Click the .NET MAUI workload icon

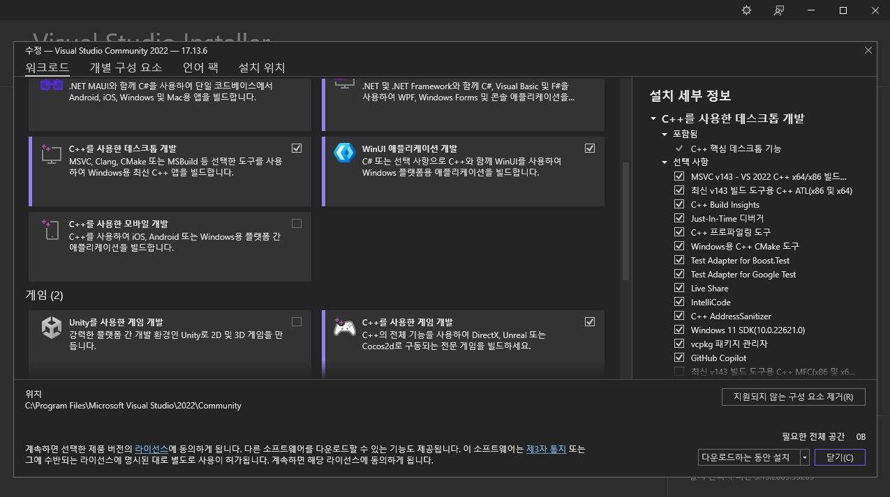[50, 85]
